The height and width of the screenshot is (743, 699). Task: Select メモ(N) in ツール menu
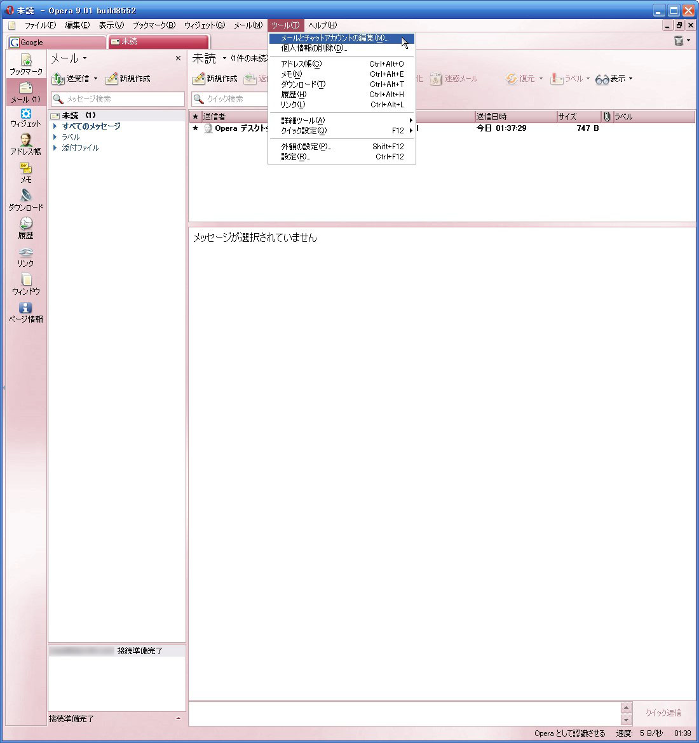(341, 74)
